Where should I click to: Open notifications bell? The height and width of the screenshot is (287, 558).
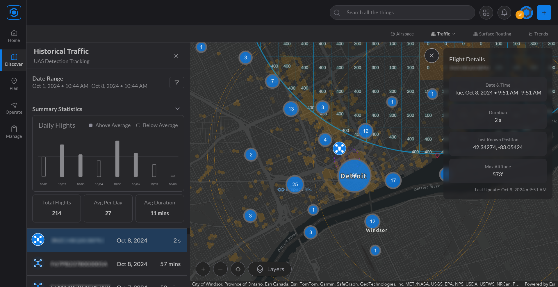click(504, 13)
